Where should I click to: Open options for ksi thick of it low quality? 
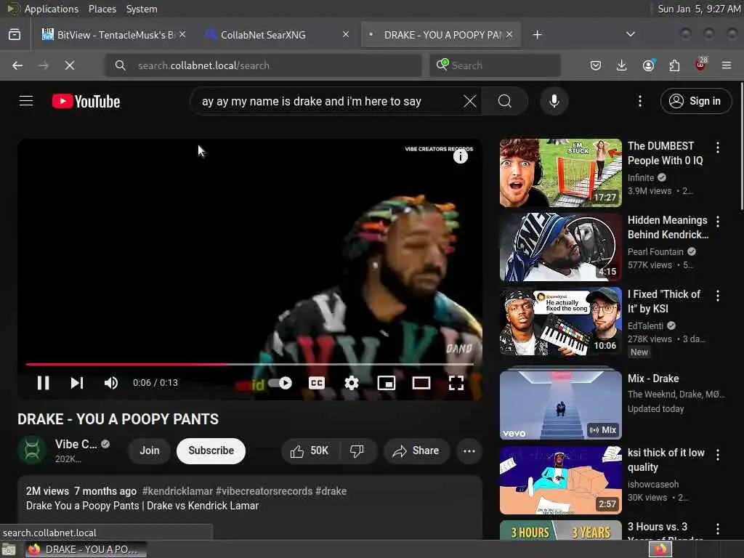click(718, 455)
